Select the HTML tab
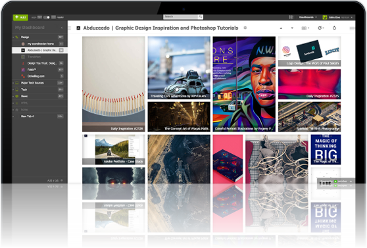367x248 pixels. coord(24,103)
